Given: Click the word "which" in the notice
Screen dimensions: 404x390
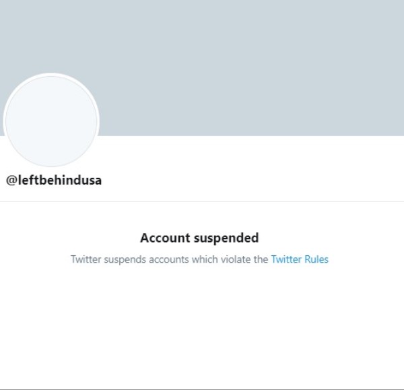Looking at the screenshot, I should pyautogui.click(x=205, y=259).
